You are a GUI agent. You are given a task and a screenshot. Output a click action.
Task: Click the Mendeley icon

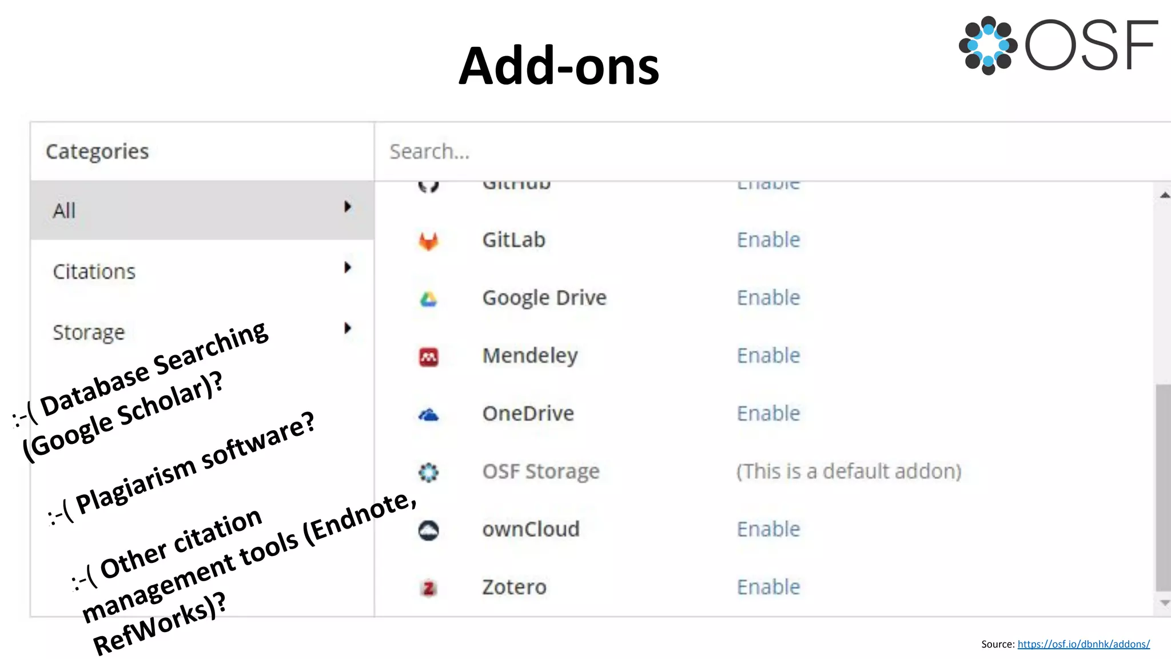point(428,357)
